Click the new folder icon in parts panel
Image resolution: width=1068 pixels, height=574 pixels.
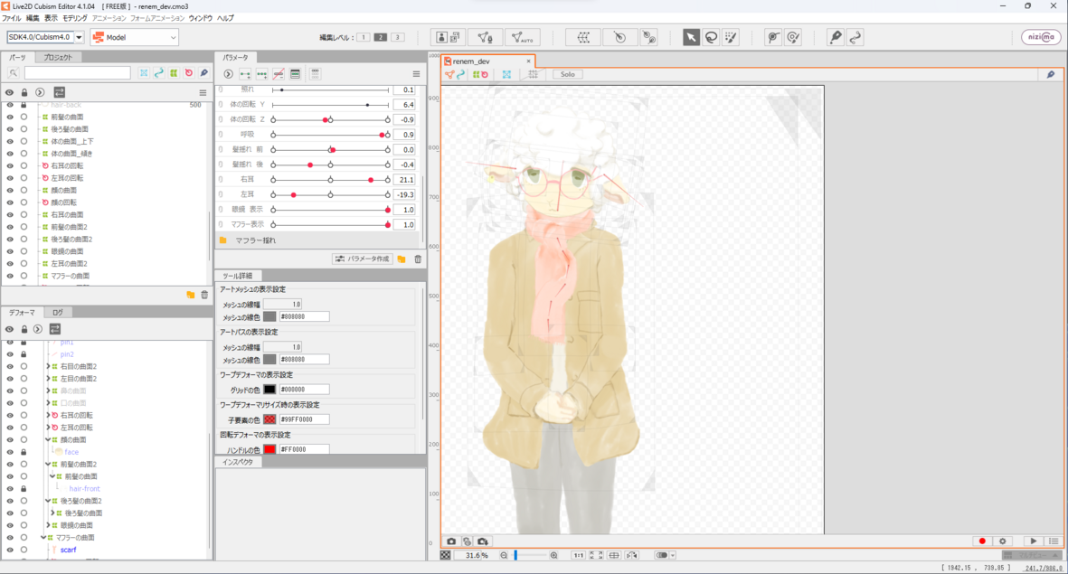point(191,295)
